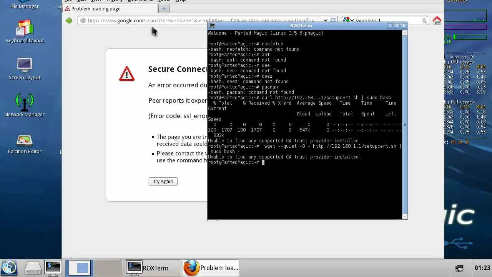
Task: Click the drive icon in the taskbar
Action: coord(33,268)
